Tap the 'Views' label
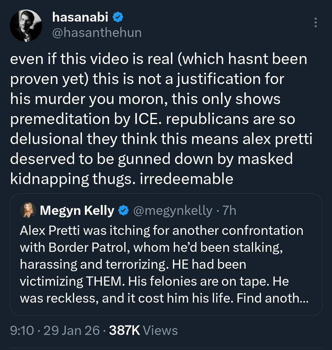The width and height of the screenshot is (332, 350). click(x=160, y=331)
